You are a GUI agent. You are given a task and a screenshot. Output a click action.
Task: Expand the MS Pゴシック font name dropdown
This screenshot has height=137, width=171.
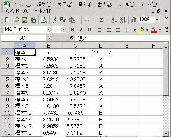click(x=48, y=30)
